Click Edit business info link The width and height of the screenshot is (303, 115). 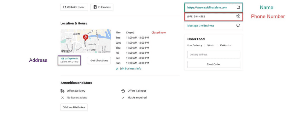pyautogui.click(x=130, y=69)
